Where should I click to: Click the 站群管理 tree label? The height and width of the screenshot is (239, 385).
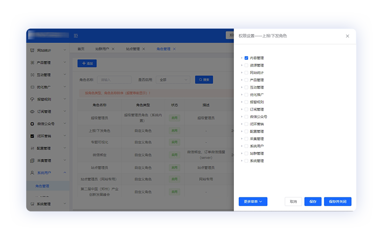pos(257,153)
